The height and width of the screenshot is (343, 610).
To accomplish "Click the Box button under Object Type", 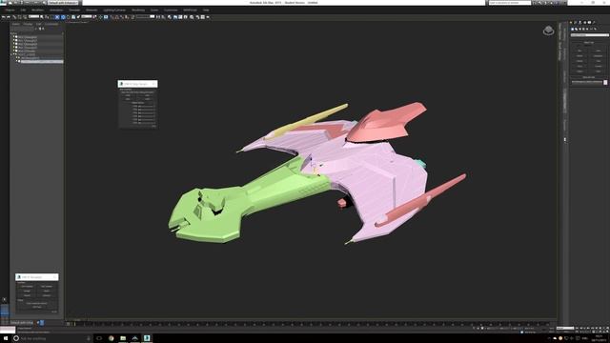I will 579,50.
